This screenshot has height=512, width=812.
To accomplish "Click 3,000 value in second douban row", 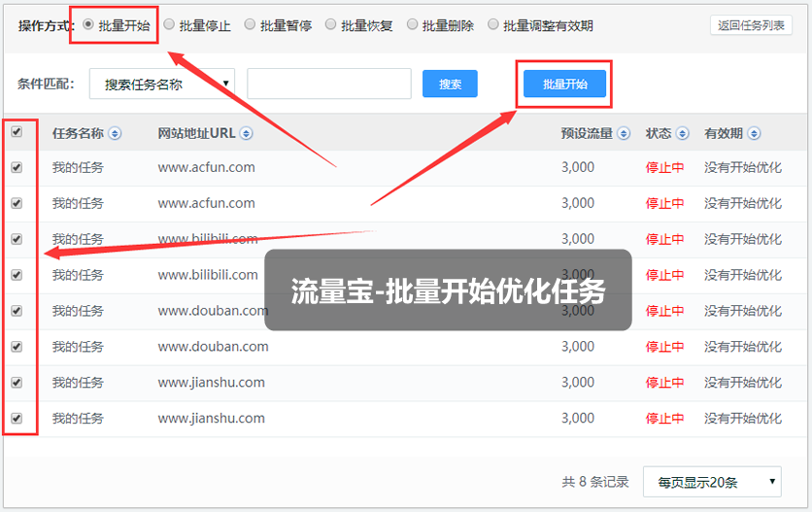I will [x=578, y=347].
